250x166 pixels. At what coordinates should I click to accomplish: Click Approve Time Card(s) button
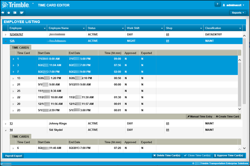click(x=228, y=156)
